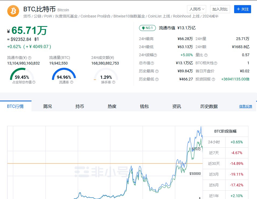Switch to the 资讯 tab
Viewport: 257px width, 199px height.
[177, 106]
